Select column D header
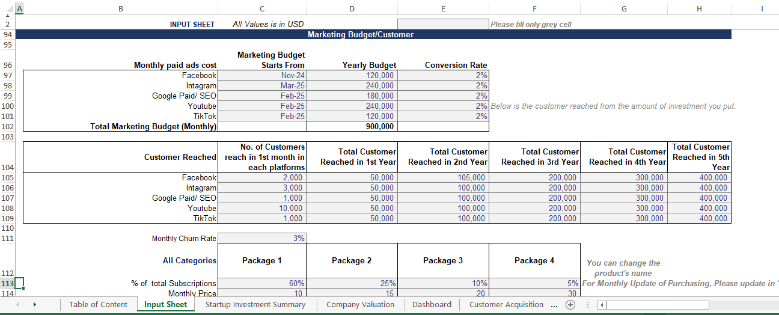 (x=352, y=9)
